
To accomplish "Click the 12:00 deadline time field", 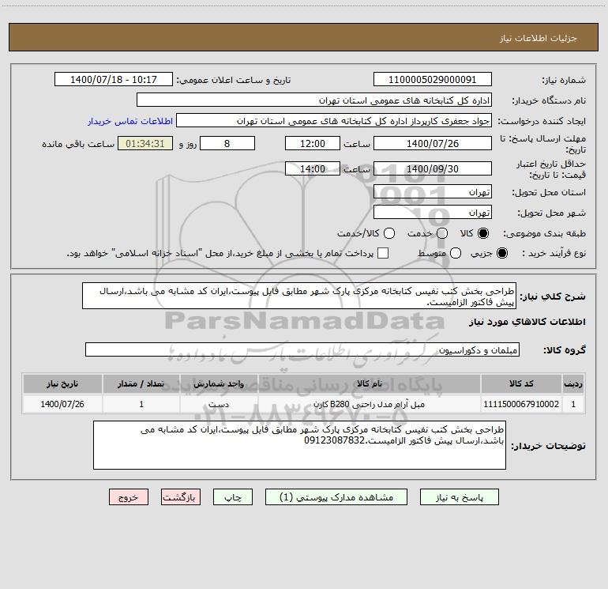I will [313, 143].
